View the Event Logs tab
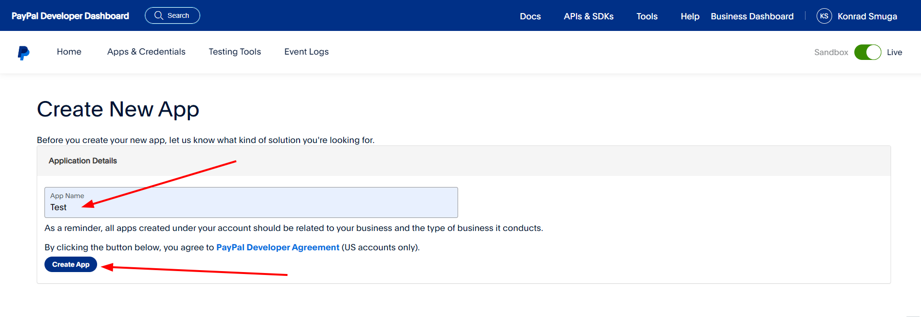Viewport: 921px width, 317px height. 306,52
